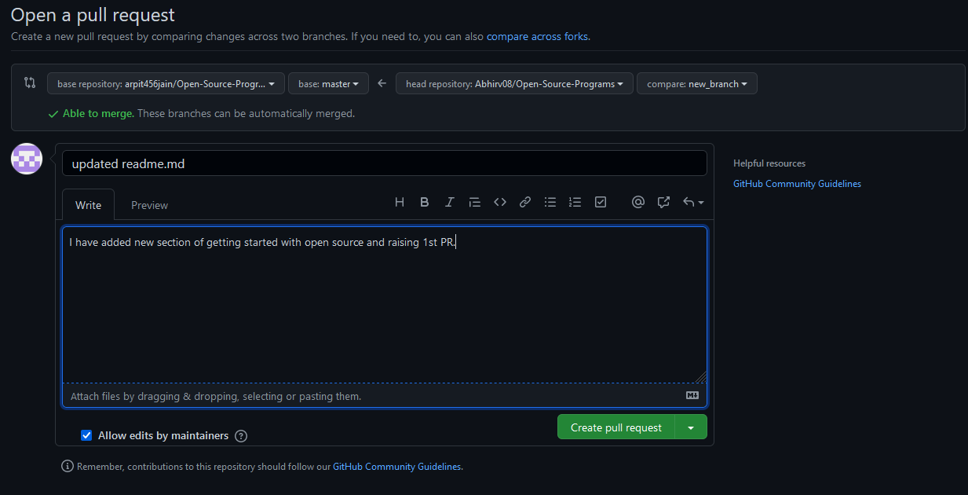Viewport: 968px width, 495px height.
Task: Apply italic text formatting
Action: point(450,203)
